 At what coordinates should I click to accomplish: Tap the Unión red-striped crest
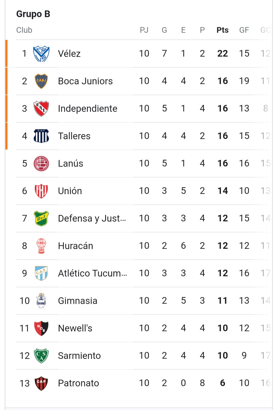tap(41, 191)
